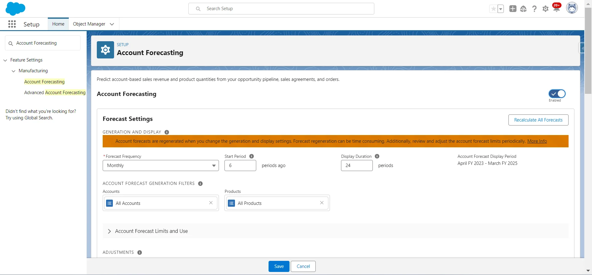Collapse the Manufacturing tree node

pyautogui.click(x=14, y=71)
